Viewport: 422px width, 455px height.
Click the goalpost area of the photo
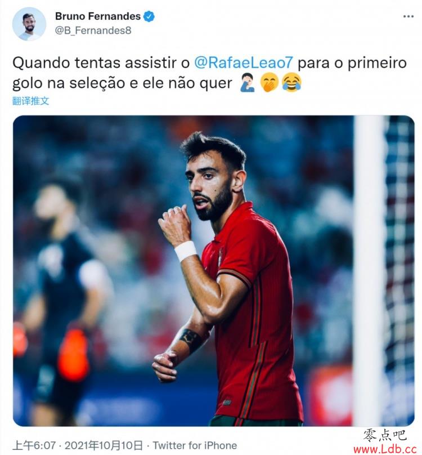pyautogui.click(x=369, y=271)
